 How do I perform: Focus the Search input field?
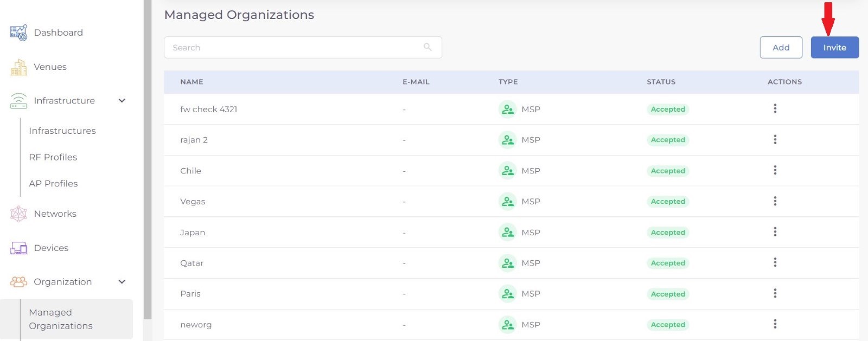tap(293, 48)
